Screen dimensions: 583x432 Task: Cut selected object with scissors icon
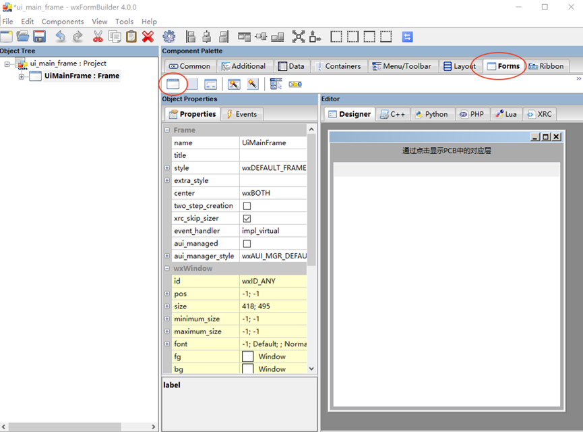tap(98, 36)
